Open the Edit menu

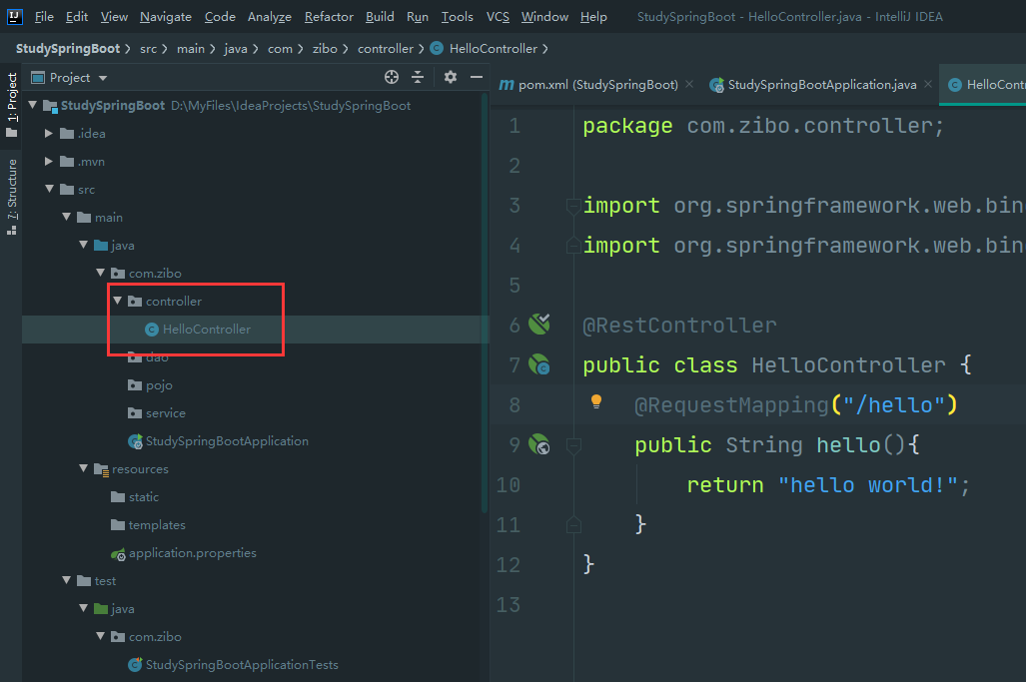[77, 16]
